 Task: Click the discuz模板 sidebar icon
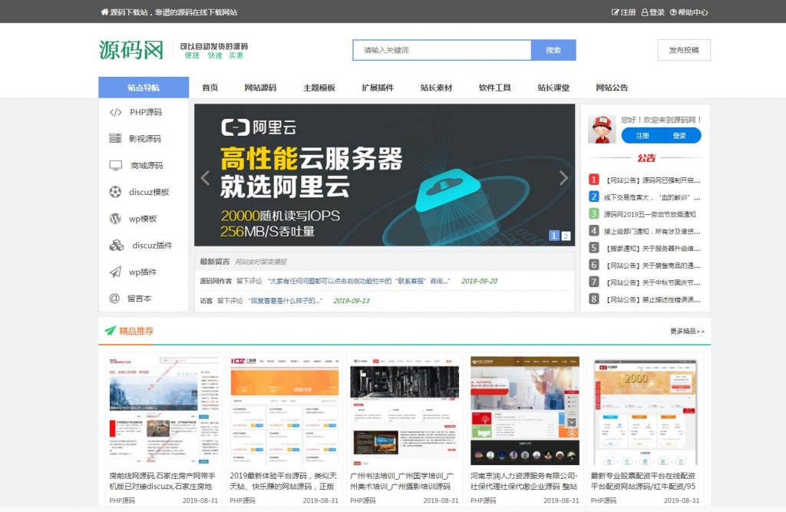115,192
